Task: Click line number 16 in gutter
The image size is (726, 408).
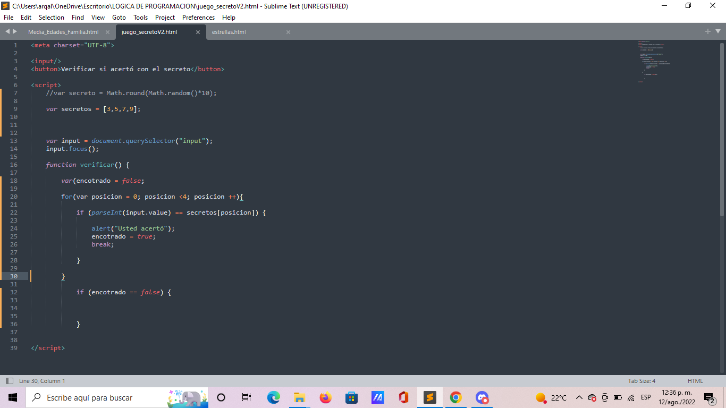Action: 13,165
